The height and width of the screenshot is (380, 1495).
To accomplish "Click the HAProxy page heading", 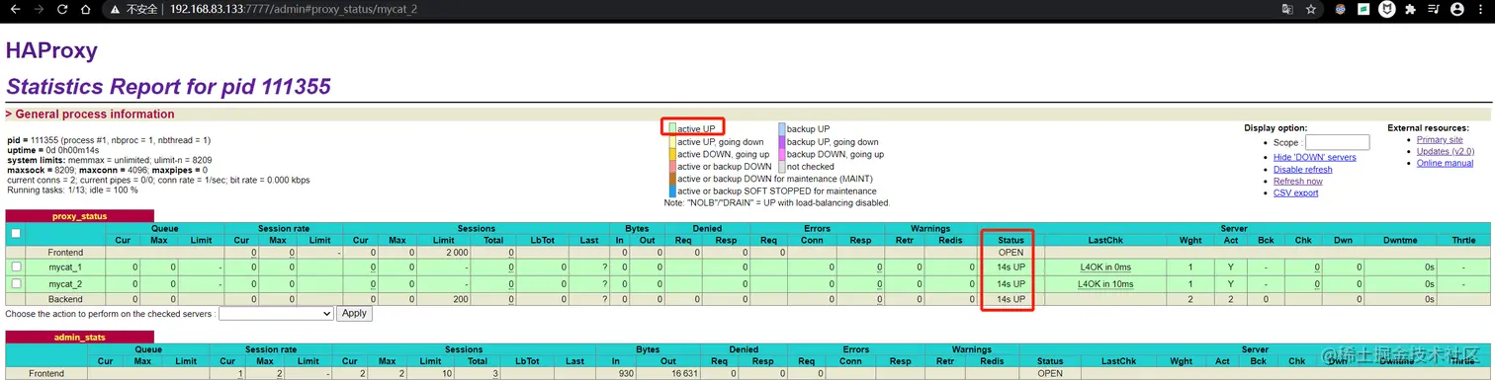I will coord(51,50).
